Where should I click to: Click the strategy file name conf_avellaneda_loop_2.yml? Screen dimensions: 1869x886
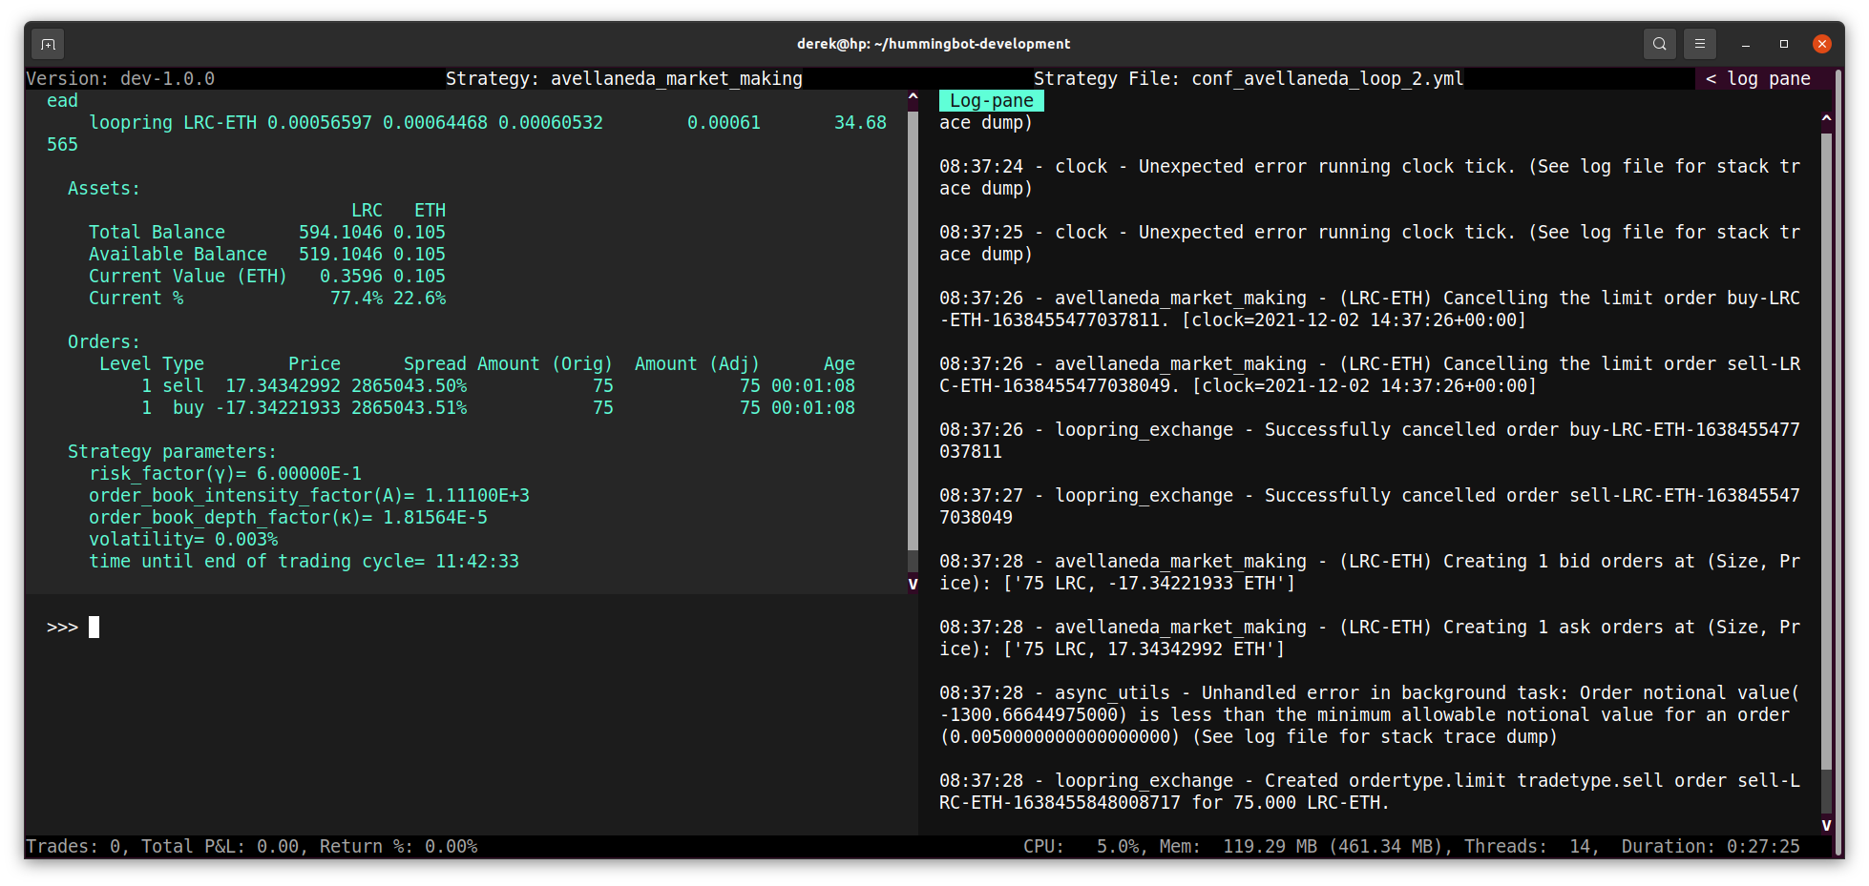click(x=1327, y=78)
